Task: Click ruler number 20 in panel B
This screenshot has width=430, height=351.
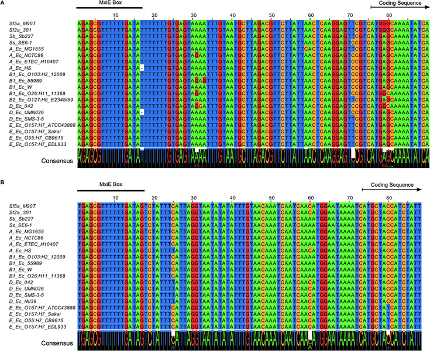Action: pos(154,198)
